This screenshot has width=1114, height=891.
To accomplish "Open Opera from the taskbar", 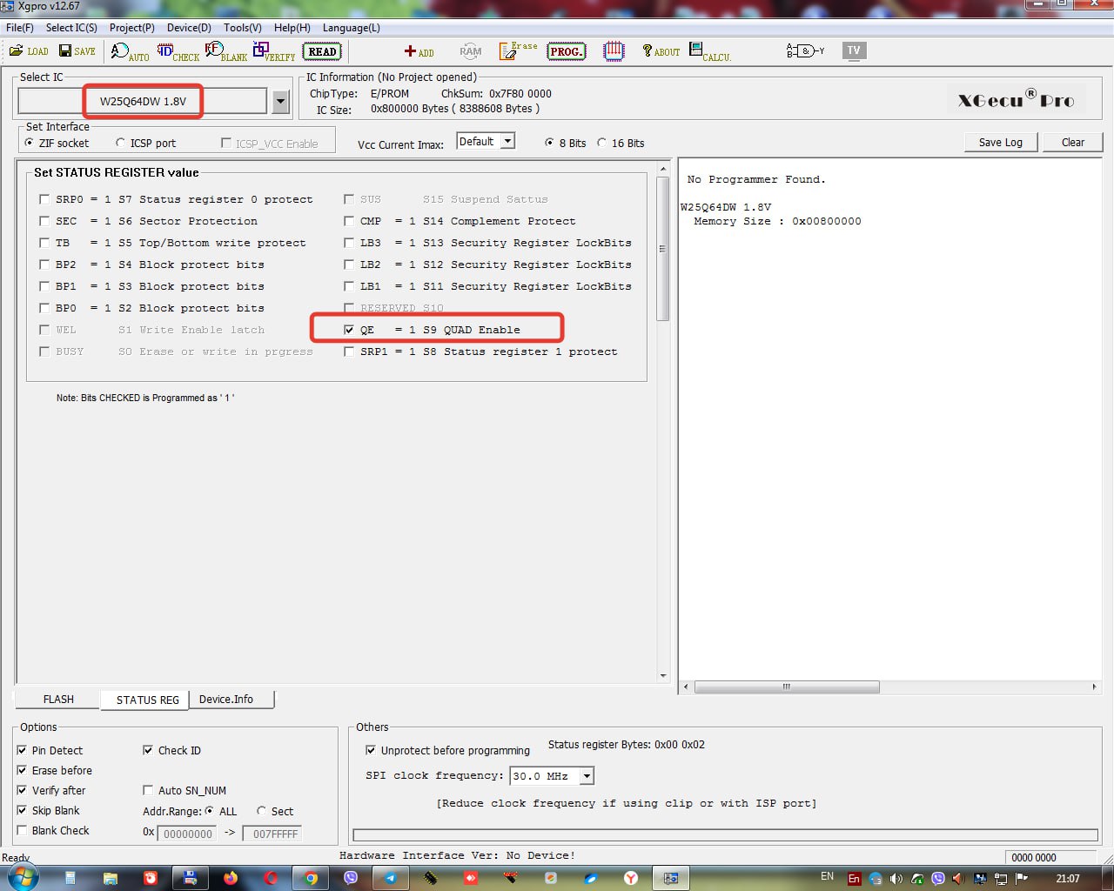I will pos(271,878).
